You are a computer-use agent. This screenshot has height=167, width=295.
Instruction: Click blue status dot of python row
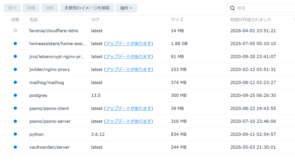[15, 134]
